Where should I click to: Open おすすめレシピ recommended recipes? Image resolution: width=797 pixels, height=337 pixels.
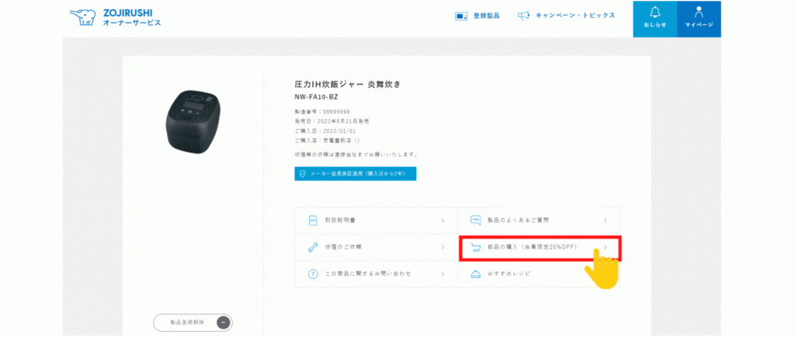point(539,274)
